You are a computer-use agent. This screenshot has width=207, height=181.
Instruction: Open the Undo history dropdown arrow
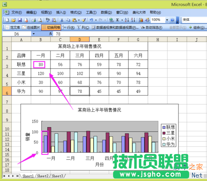click(x=96, y=20)
